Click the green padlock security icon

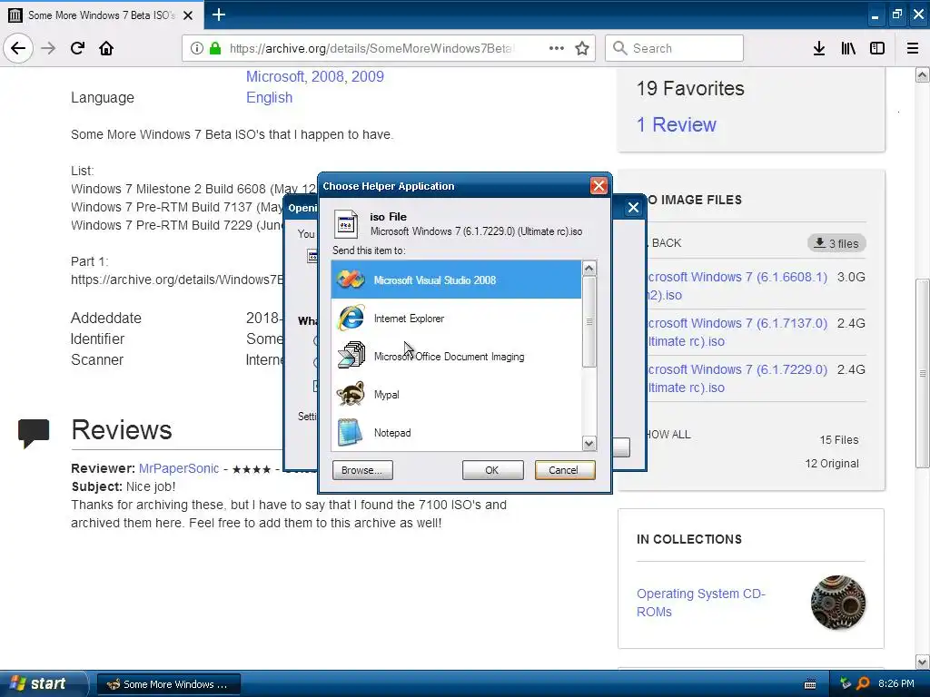(x=215, y=48)
